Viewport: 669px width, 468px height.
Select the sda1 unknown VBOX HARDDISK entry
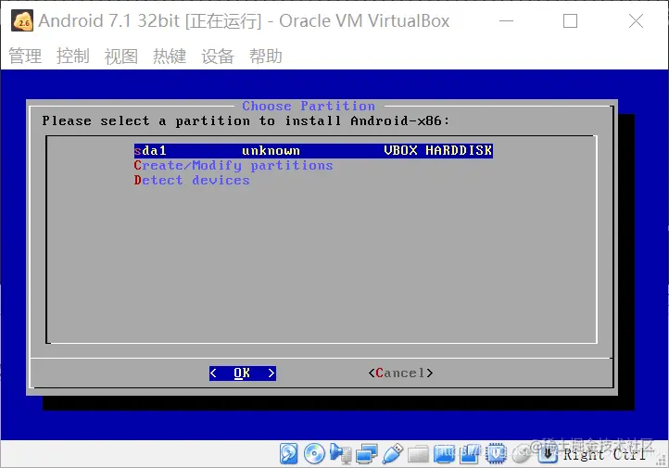coord(313,151)
